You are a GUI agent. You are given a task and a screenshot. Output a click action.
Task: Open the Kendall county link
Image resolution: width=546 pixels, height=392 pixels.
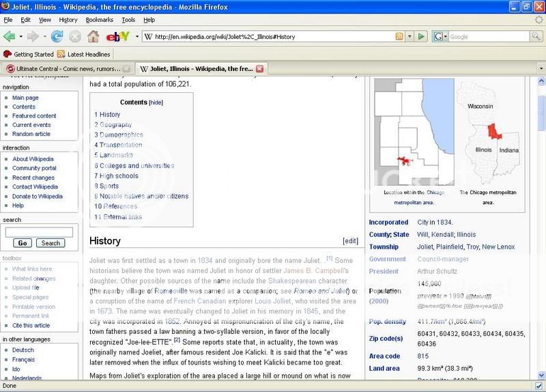(442, 234)
